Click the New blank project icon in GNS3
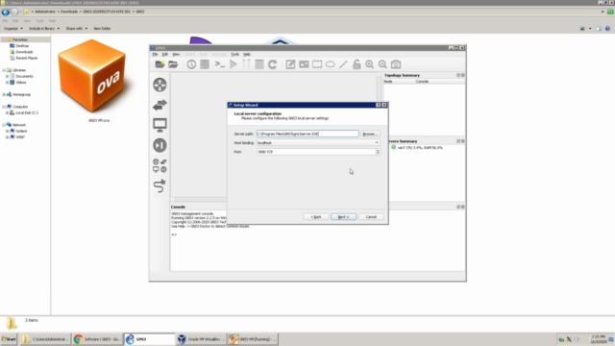615x346 pixels. pos(160,64)
